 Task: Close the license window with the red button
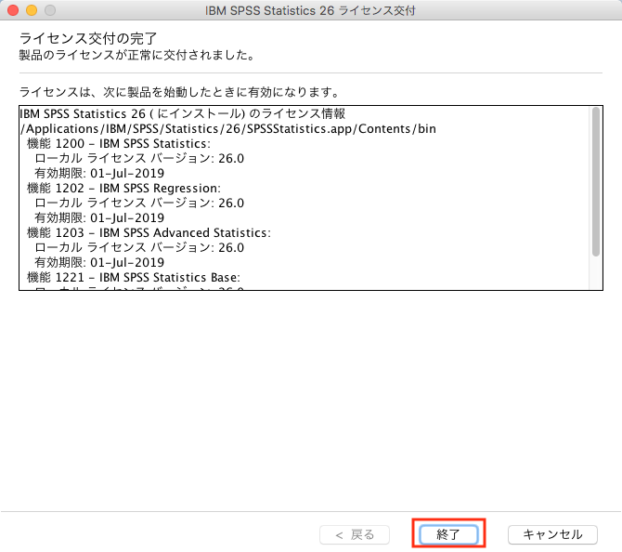[13, 10]
